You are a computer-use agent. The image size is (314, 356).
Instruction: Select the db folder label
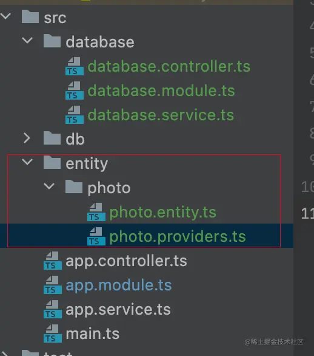pos(75,139)
